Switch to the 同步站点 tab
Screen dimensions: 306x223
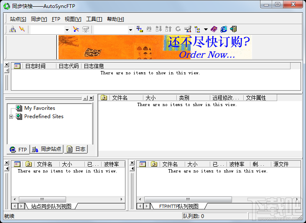47,149
